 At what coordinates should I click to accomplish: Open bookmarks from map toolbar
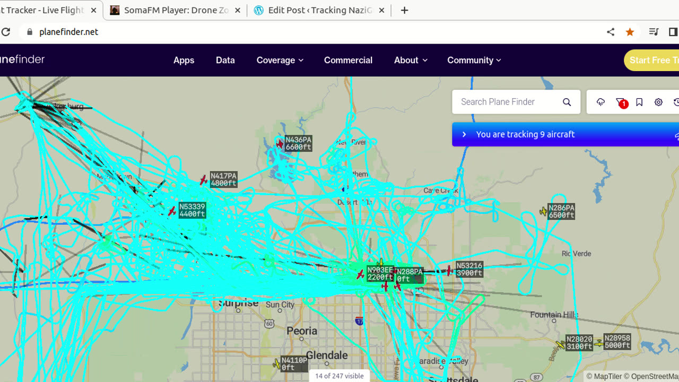[639, 102]
